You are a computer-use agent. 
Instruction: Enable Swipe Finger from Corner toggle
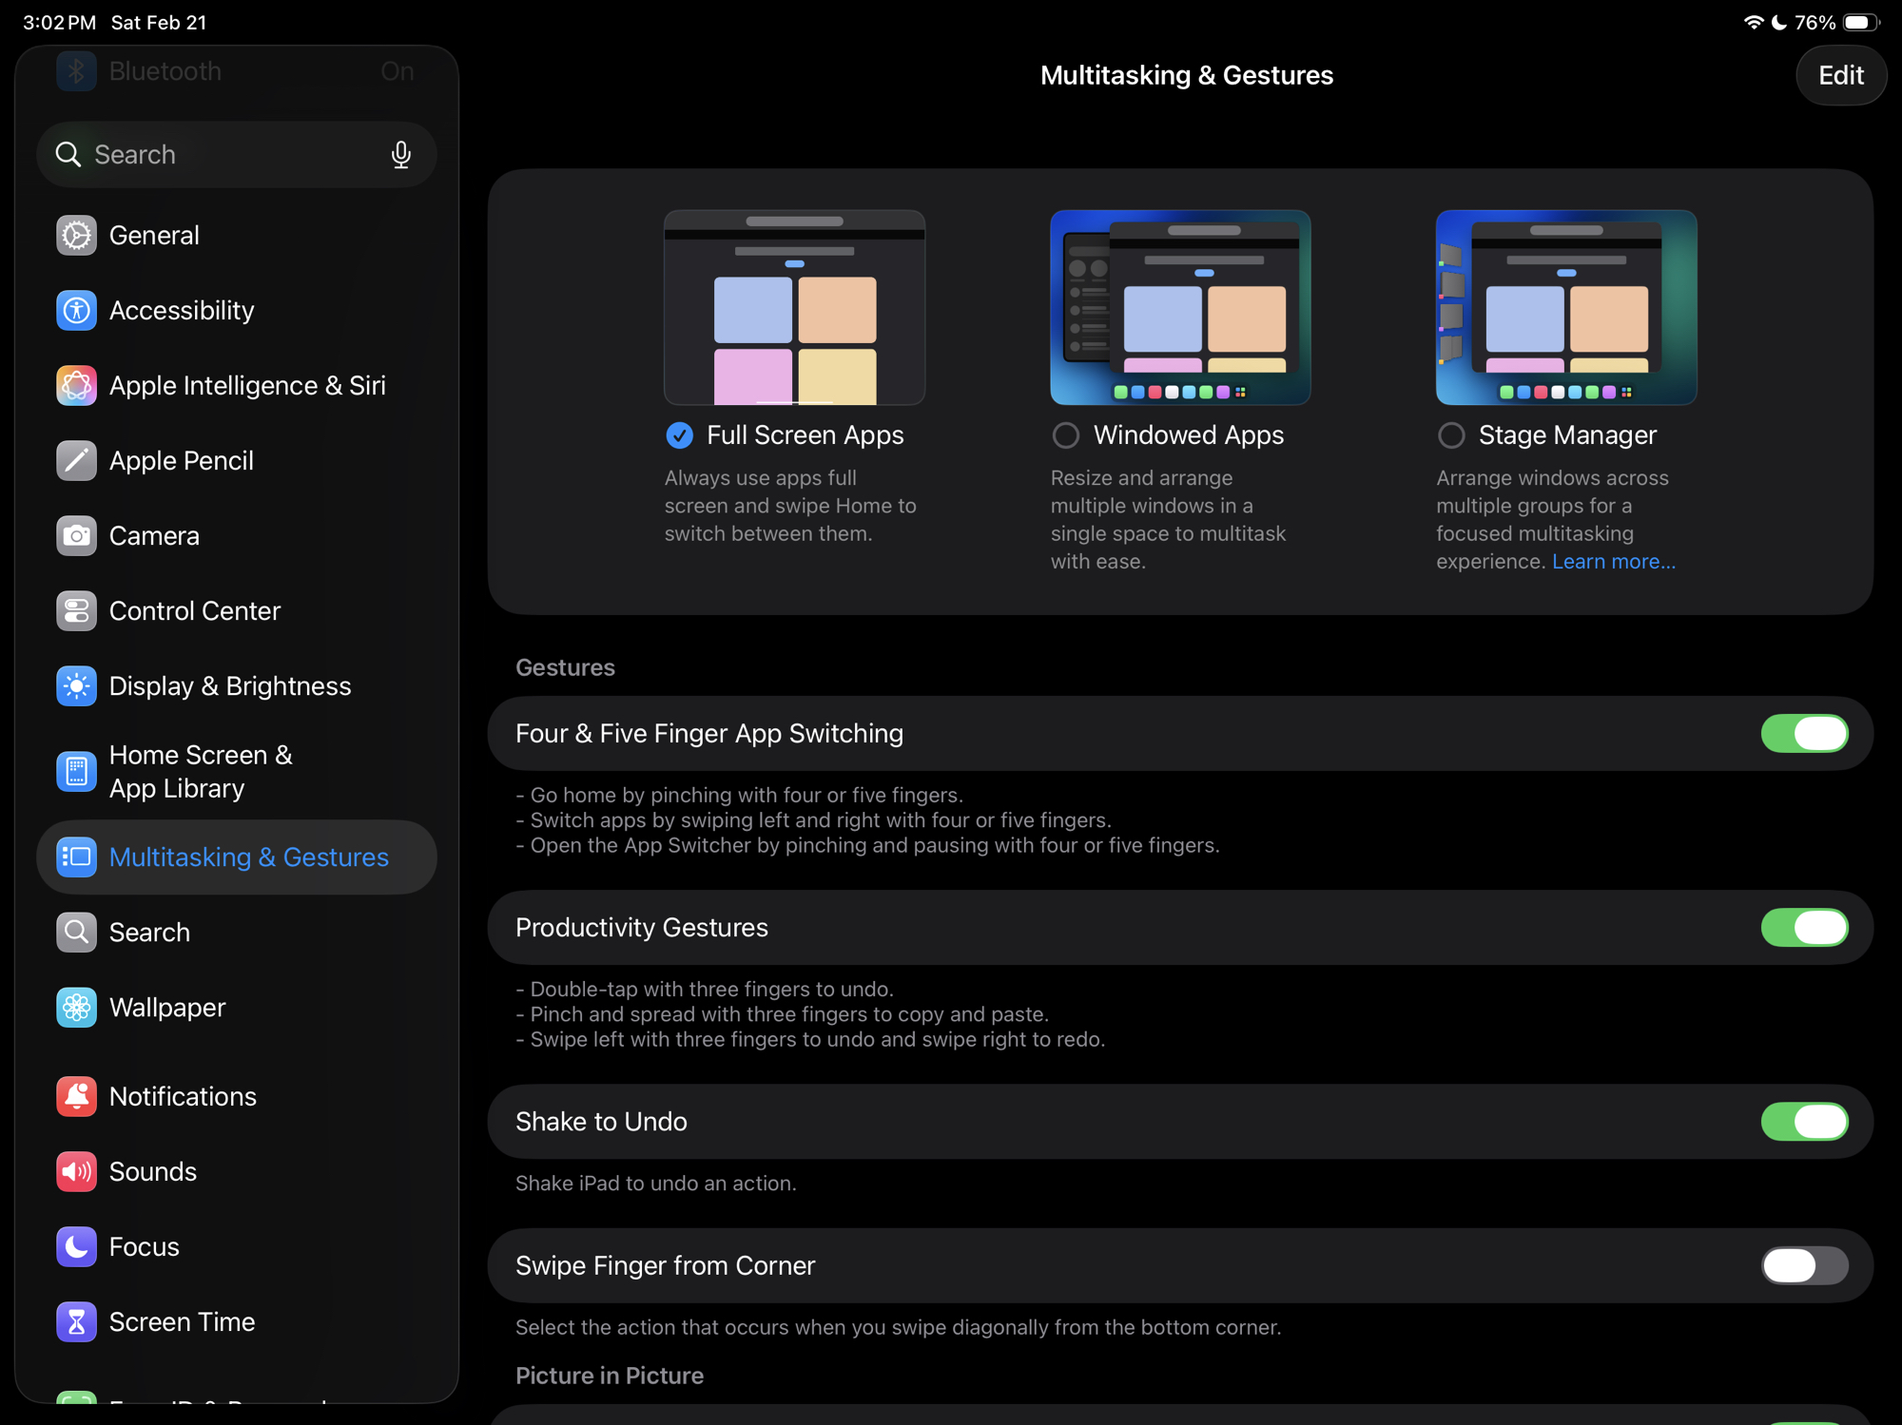point(1803,1265)
